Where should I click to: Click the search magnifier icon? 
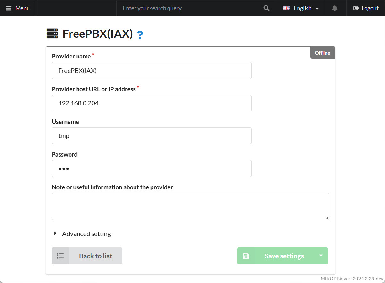(266, 8)
